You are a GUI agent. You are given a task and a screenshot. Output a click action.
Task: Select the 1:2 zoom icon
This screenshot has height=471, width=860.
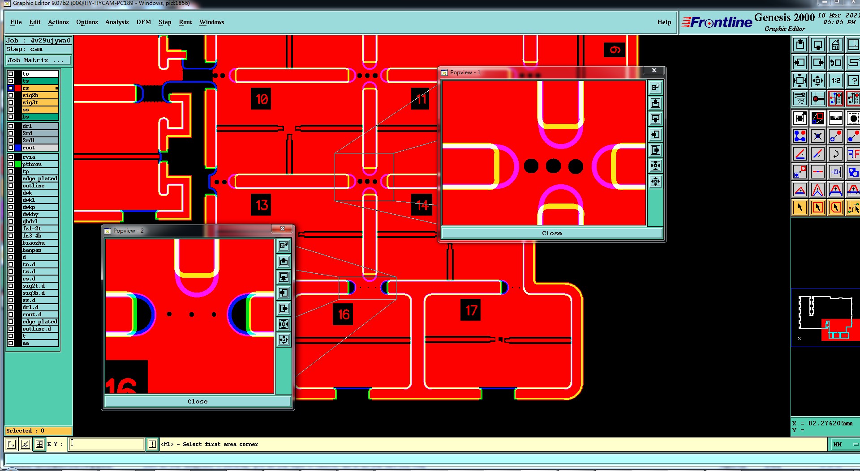pos(835,81)
